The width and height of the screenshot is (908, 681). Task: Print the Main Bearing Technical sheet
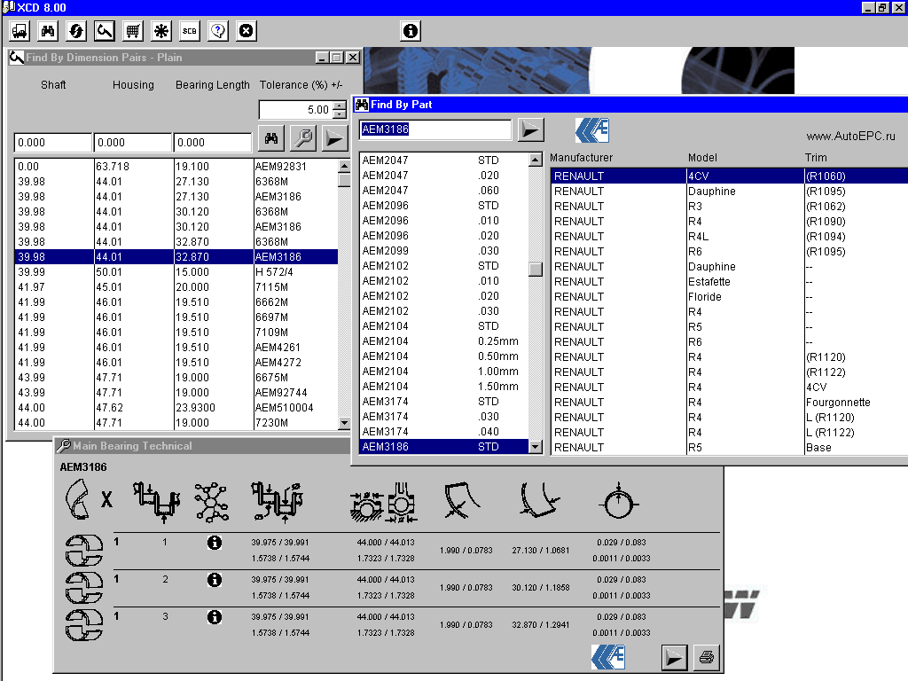707,657
